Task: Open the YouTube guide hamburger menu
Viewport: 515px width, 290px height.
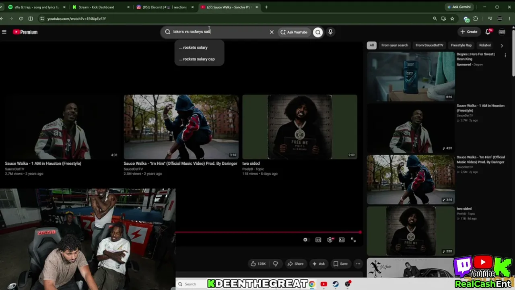Action: pyautogui.click(x=4, y=32)
